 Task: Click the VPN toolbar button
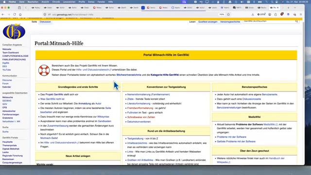pyautogui.click(x=261, y=15)
